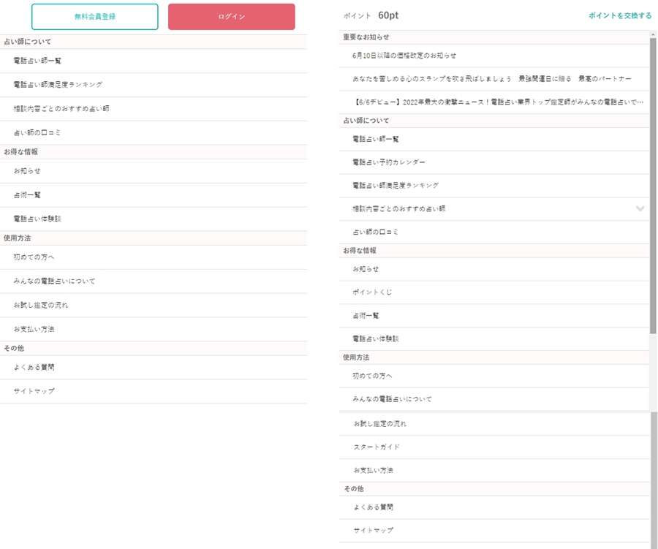Select 電話占い予約カレンダー in right menu

point(391,162)
